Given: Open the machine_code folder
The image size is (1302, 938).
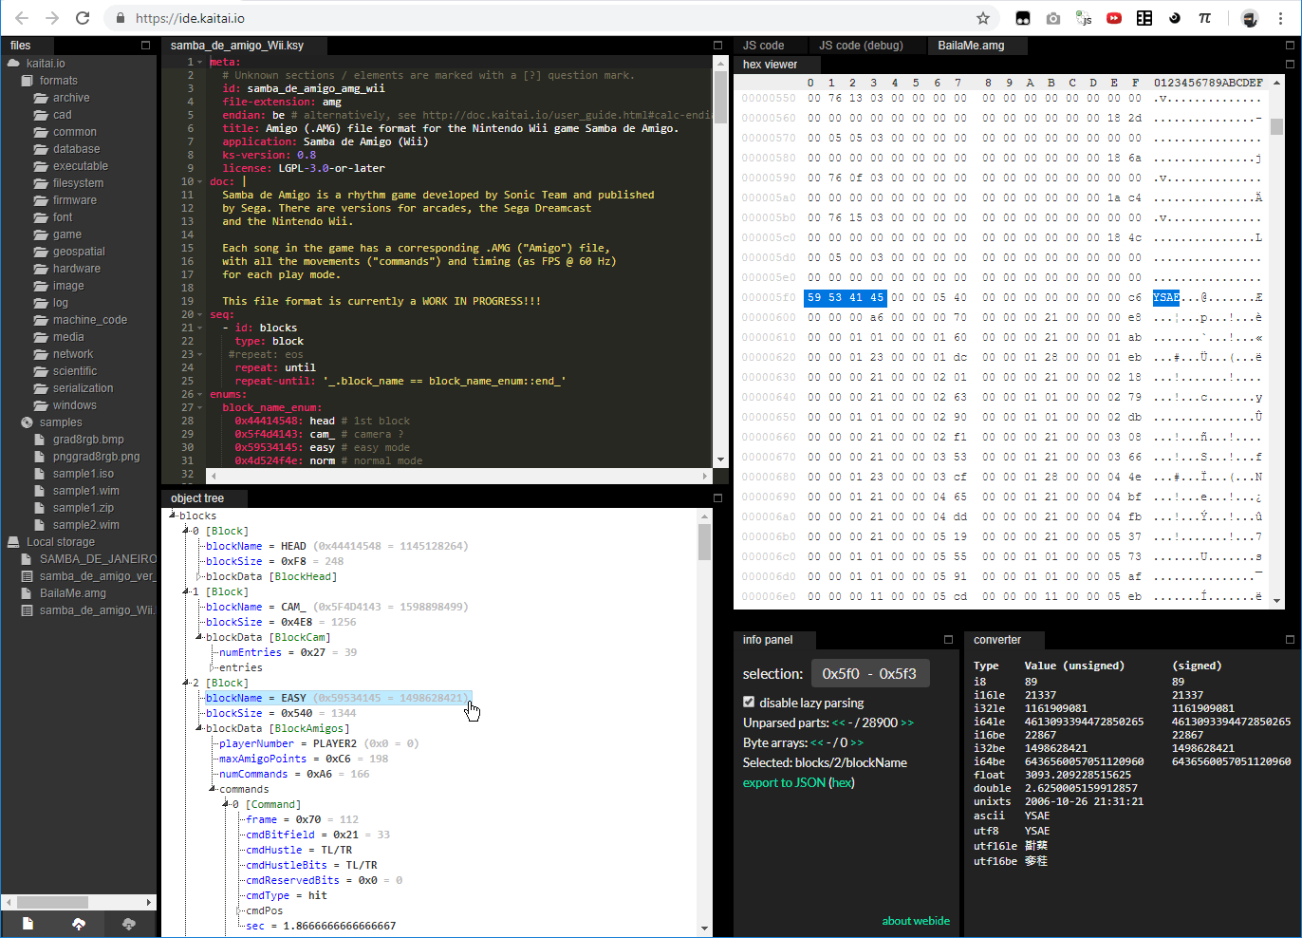Looking at the screenshot, I should click(90, 320).
